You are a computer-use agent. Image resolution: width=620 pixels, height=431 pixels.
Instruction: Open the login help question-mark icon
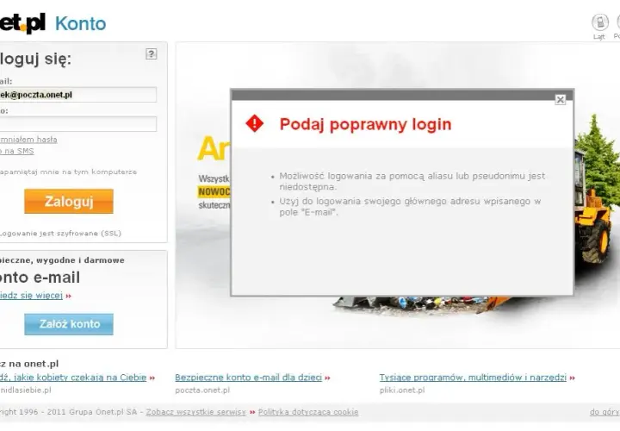pyautogui.click(x=151, y=53)
